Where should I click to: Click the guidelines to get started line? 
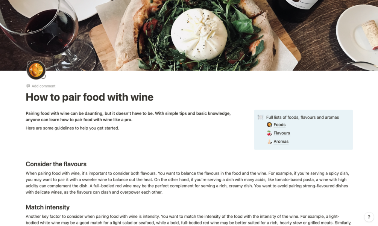[72, 128]
